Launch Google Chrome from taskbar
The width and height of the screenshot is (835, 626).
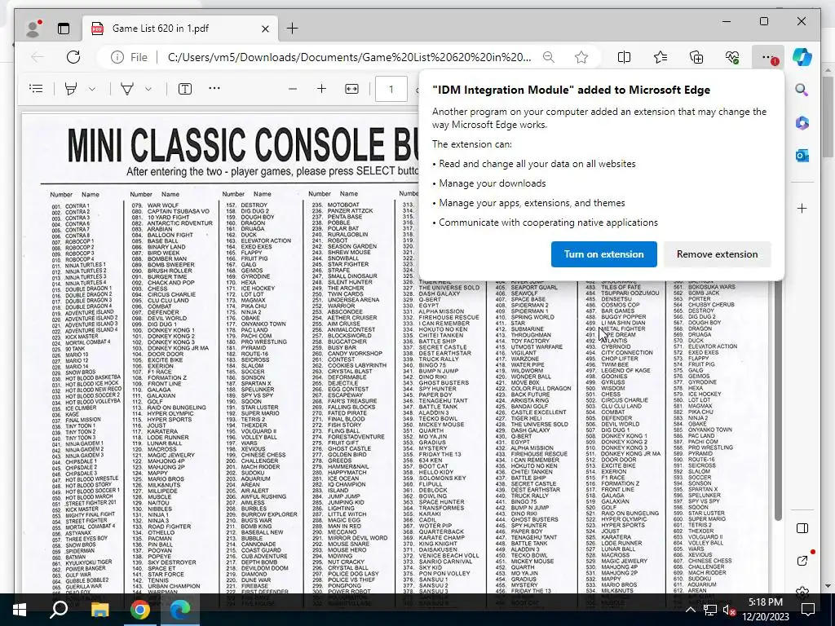(x=140, y=610)
